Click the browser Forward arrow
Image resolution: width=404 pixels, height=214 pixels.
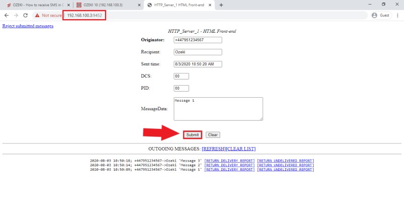[x=16, y=15]
